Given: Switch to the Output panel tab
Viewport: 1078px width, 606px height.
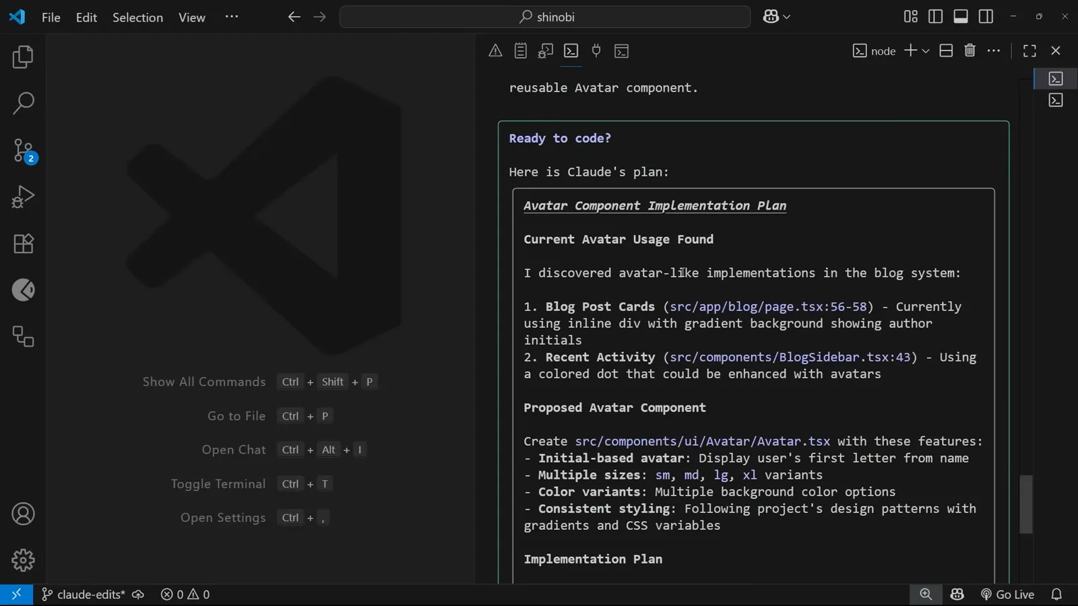Looking at the screenshot, I should (520, 50).
